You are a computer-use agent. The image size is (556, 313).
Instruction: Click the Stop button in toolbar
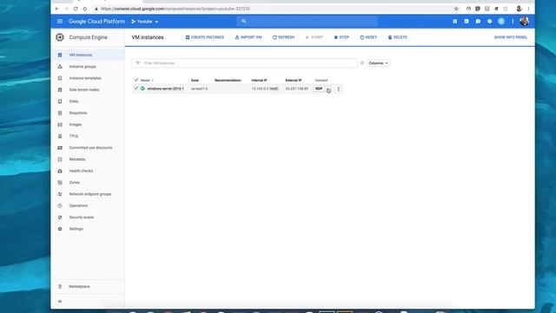[341, 37]
